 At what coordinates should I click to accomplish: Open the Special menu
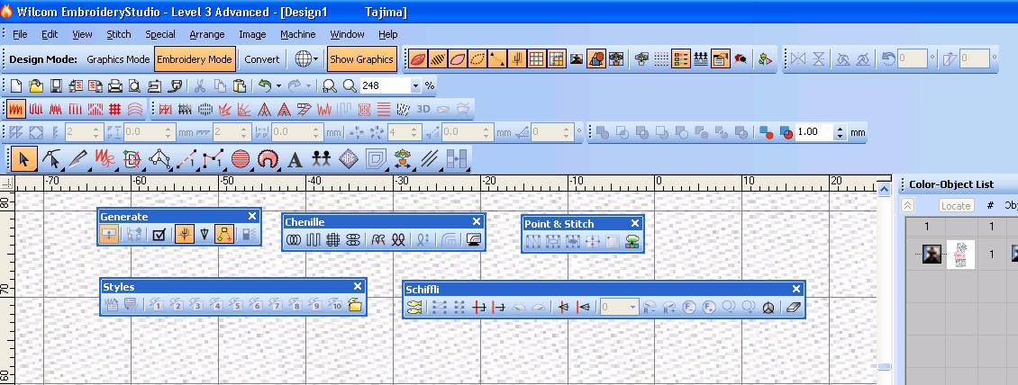[160, 34]
